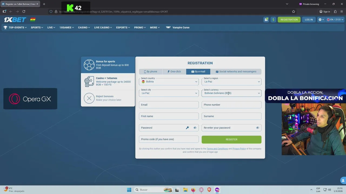Click the REGISTRATION button in the header

pos(289,19)
